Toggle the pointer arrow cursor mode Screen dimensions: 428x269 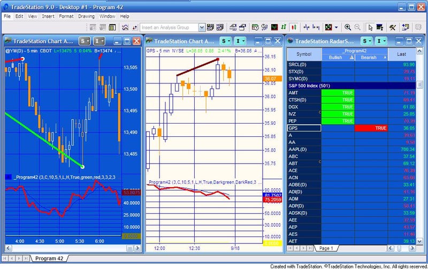coord(370,27)
